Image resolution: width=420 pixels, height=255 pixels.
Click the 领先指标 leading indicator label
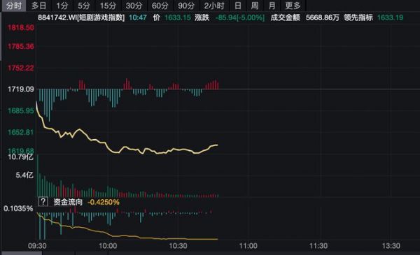tap(358, 17)
